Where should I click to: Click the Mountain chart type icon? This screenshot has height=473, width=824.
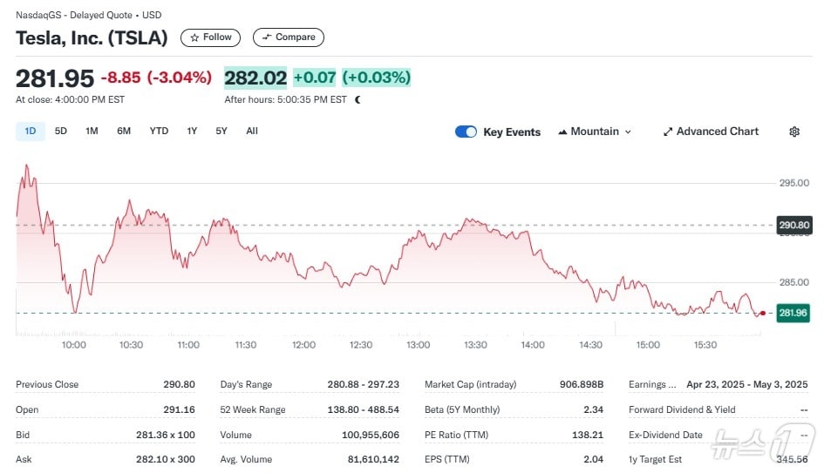click(x=562, y=132)
